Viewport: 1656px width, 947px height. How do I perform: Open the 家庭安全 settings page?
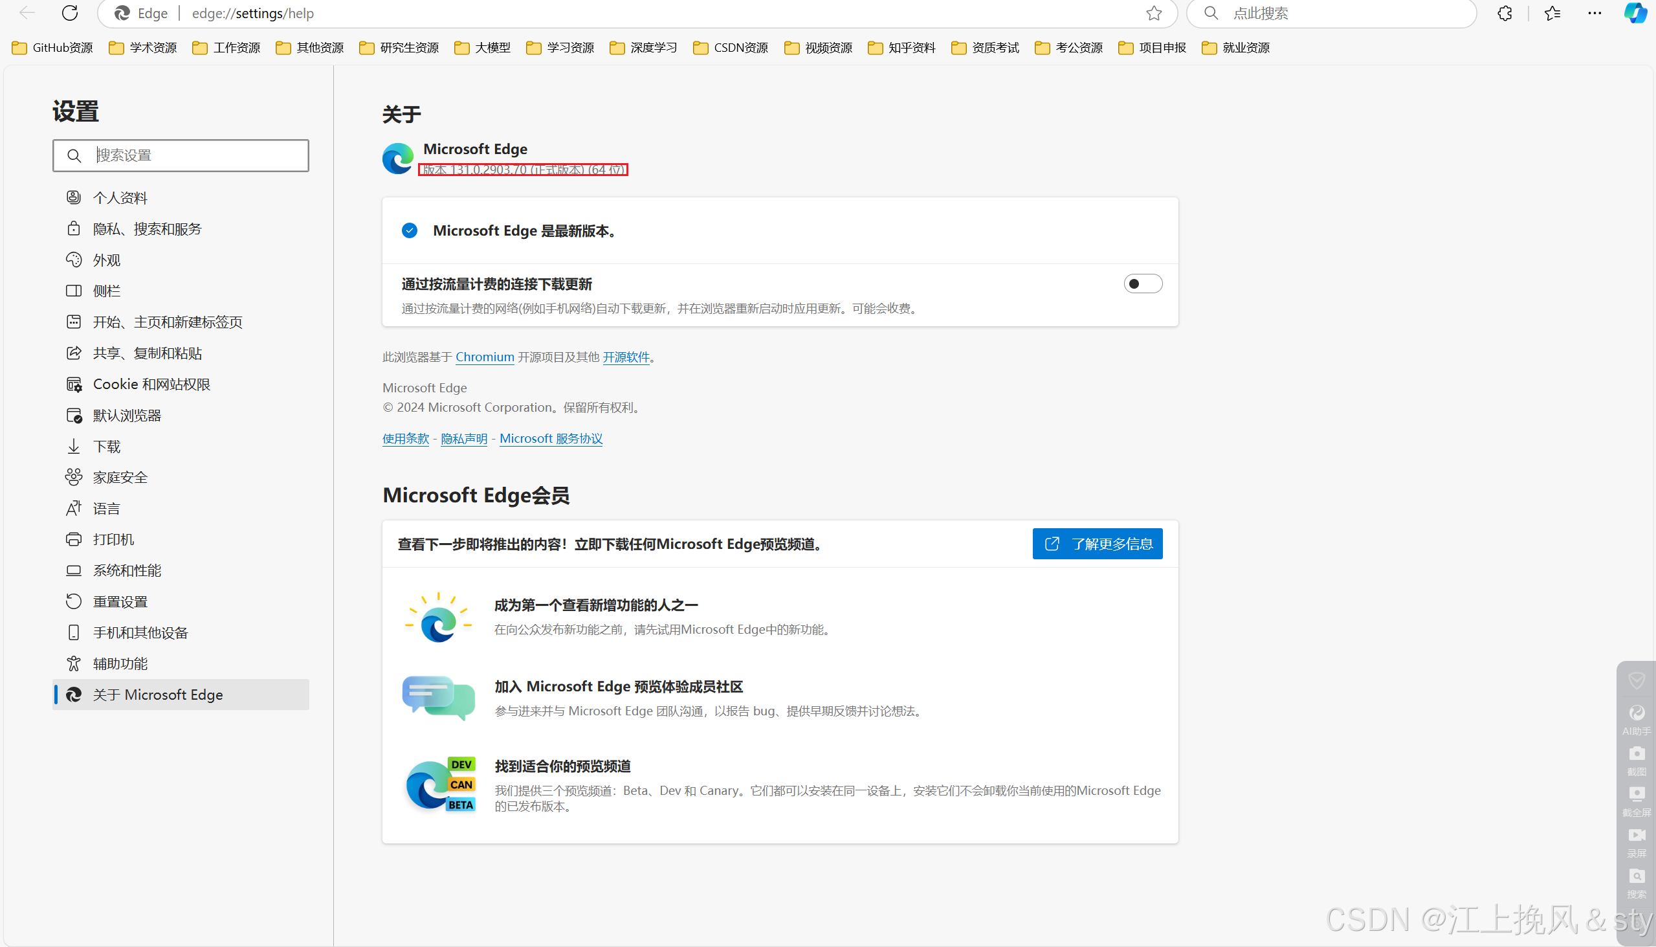[180, 477]
